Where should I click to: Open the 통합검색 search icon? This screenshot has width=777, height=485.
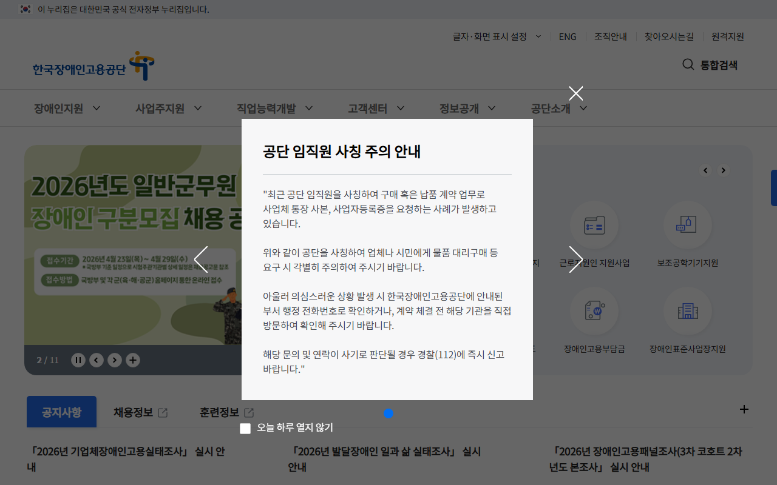click(x=688, y=64)
